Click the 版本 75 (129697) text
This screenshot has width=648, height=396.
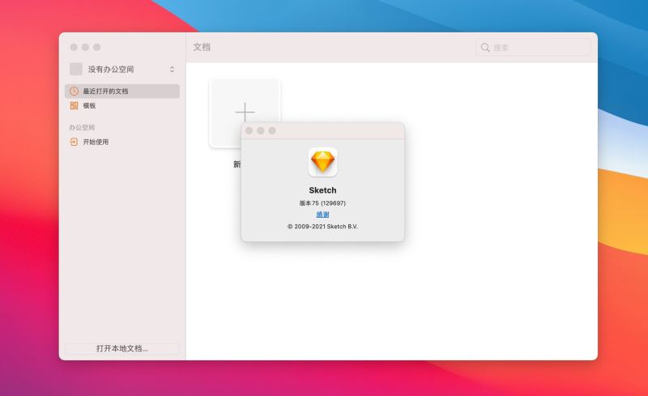322,203
